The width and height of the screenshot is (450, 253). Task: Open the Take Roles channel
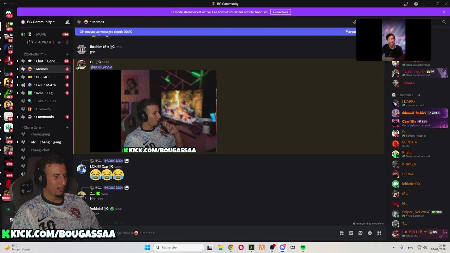pyautogui.click(x=45, y=101)
